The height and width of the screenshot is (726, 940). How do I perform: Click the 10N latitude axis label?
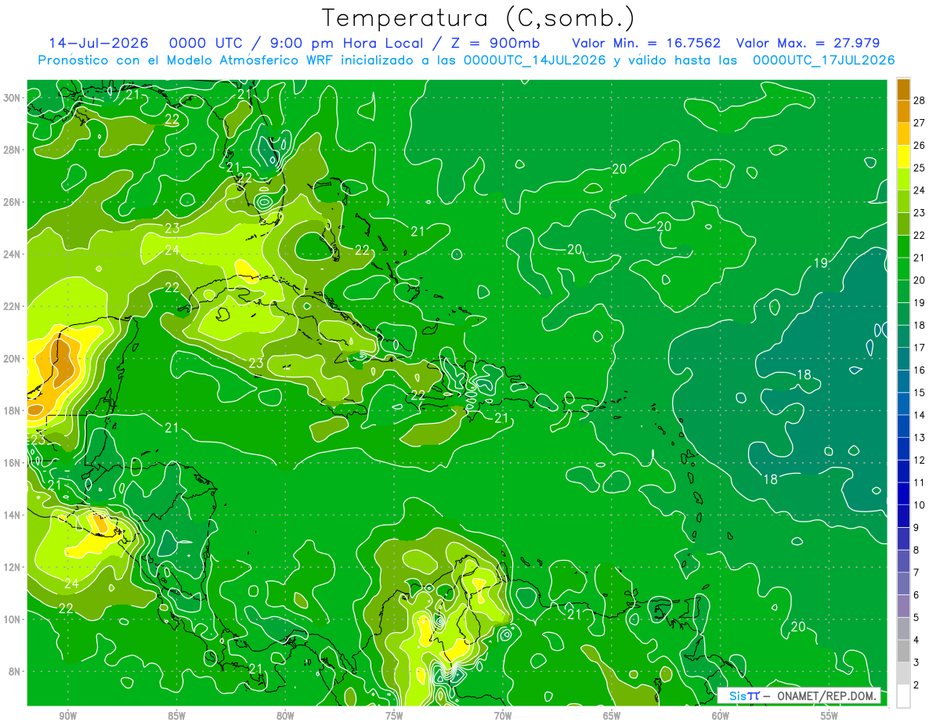coord(12,619)
